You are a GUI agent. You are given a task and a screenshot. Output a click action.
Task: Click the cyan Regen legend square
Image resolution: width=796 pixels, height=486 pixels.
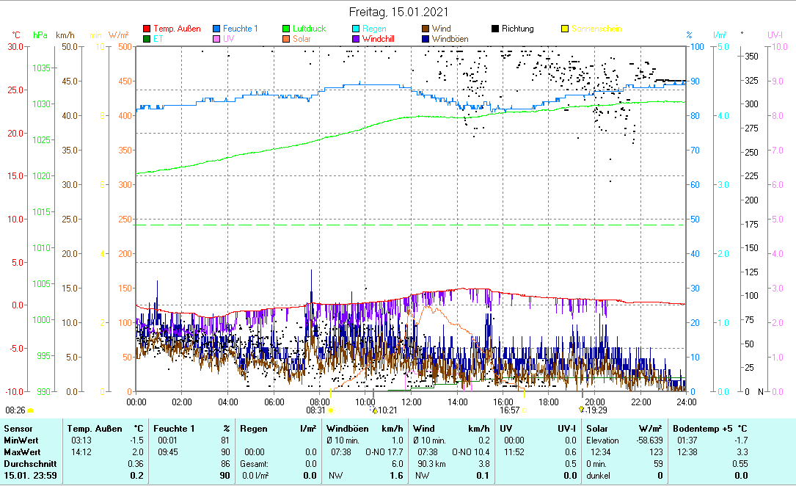tap(357, 29)
